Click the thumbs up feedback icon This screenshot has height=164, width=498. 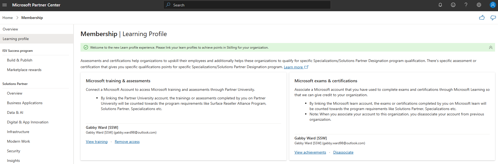point(482,18)
